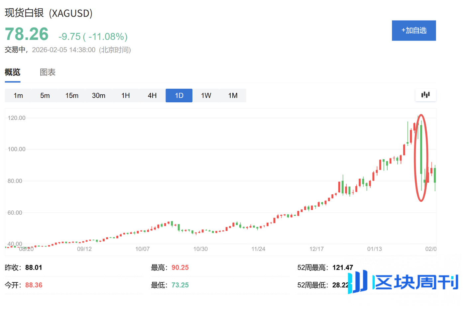Click the 现货白银 XAGUSD title
Image resolution: width=468 pixels, height=311 pixels.
coord(49,14)
